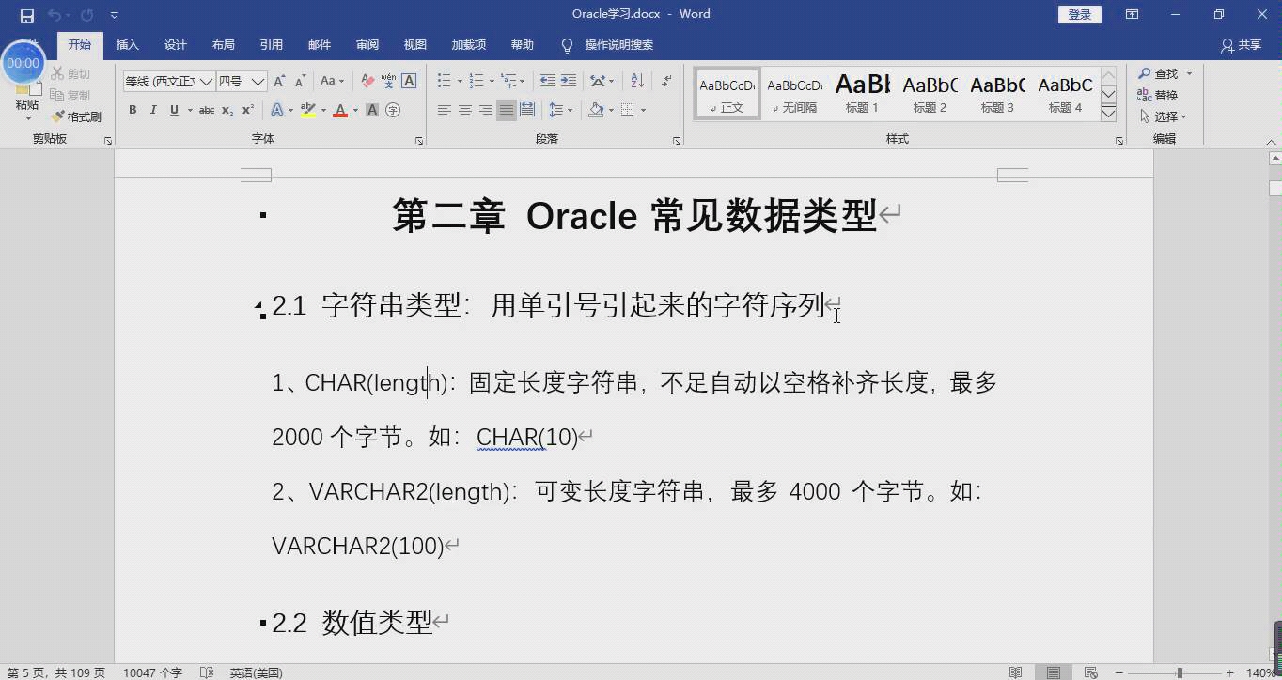Open the Design (设计) tab
Image resolution: width=1282 pixels, height=680 pixels.
[176, 45]
